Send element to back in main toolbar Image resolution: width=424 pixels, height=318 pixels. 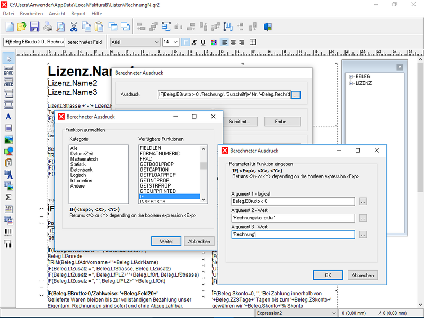tap(125, 26)
